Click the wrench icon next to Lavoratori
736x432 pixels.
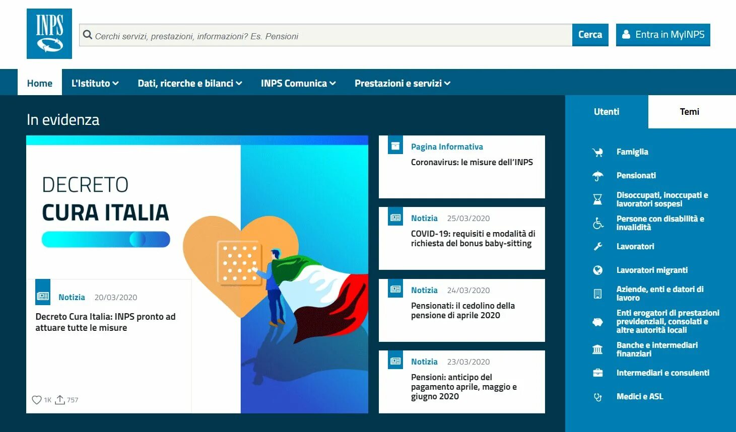tap(597, 246)
